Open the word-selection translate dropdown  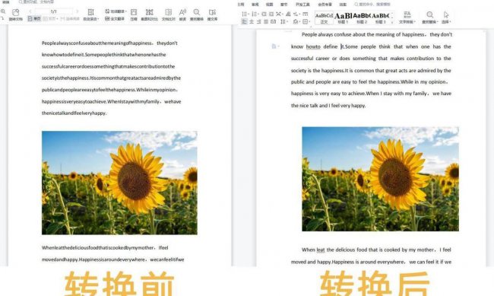116,11
